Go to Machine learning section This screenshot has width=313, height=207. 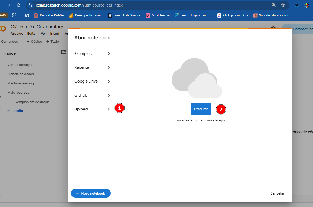coord(21,83)
